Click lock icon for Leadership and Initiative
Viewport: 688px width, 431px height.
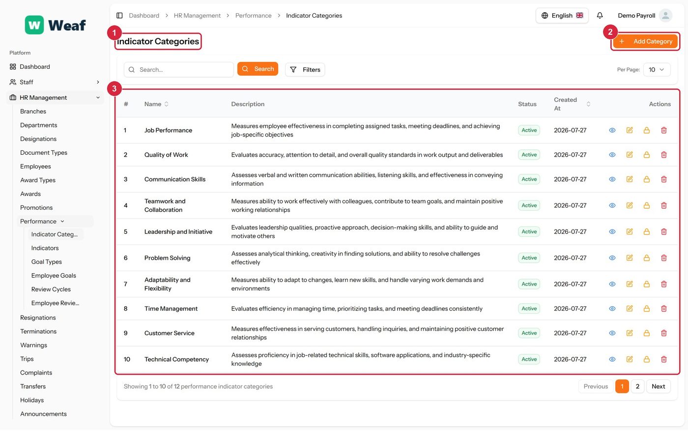(x=647, y=231)
